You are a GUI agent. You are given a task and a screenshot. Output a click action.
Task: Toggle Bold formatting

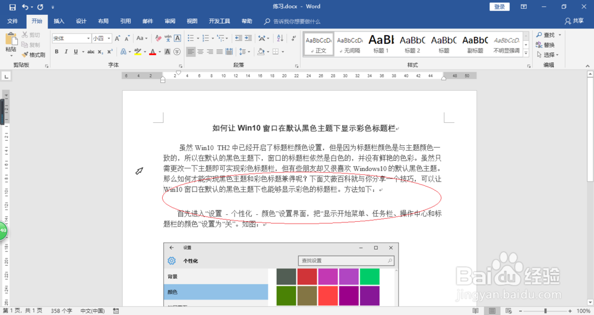(x=56, y=52)
